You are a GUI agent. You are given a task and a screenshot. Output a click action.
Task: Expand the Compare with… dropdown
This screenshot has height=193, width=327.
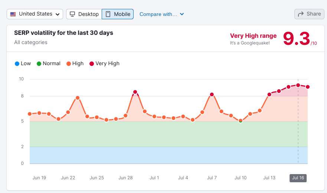tap(158, 14)
